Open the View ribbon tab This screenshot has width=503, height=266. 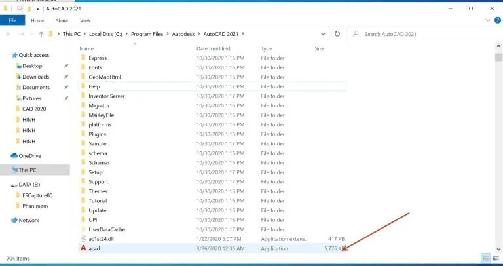[85, 20]
